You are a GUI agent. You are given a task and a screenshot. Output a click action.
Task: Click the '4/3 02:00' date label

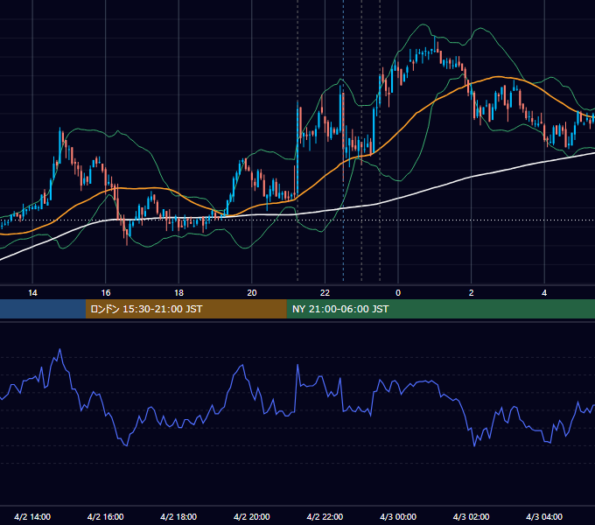click(x=471, y=517)
